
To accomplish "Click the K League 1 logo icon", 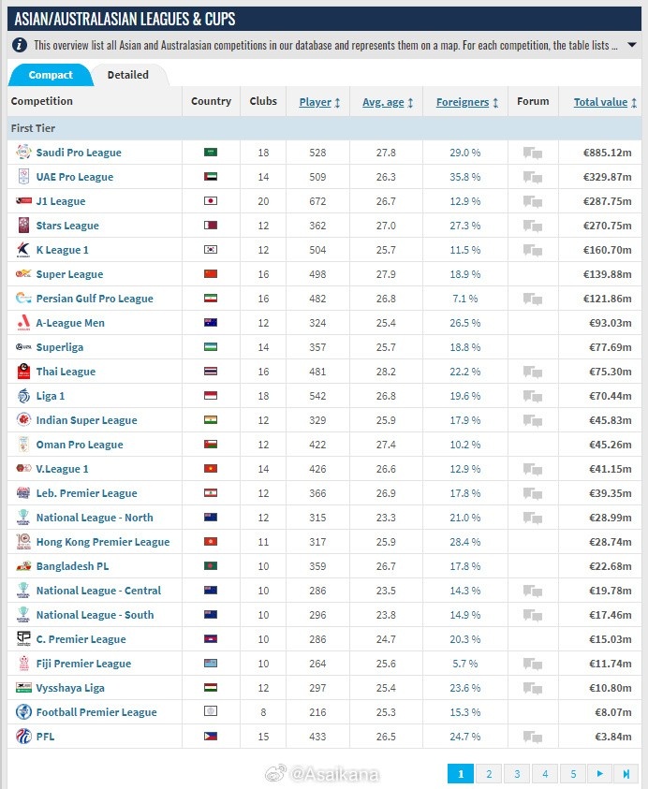I will coord(23,250).
